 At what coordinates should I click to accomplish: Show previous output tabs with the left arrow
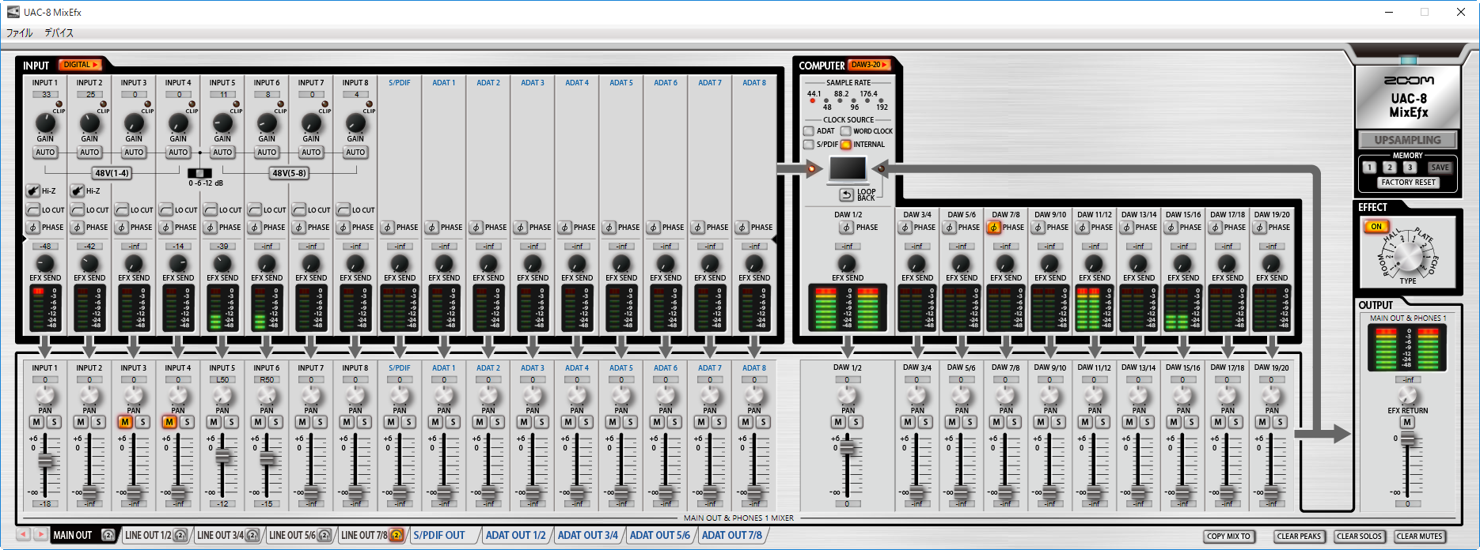click(24, 534)
